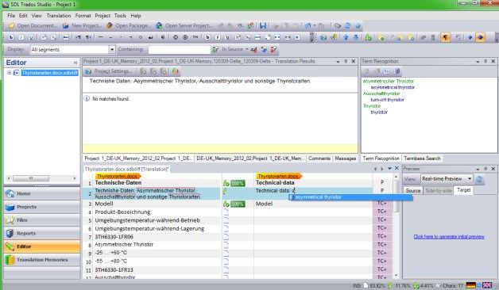The width and height of the screenshot is (499, 290).
Task: Select the Source preview tab
Action: (413, 191)
